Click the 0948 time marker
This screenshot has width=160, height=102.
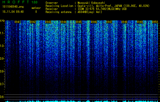point(124,22)
